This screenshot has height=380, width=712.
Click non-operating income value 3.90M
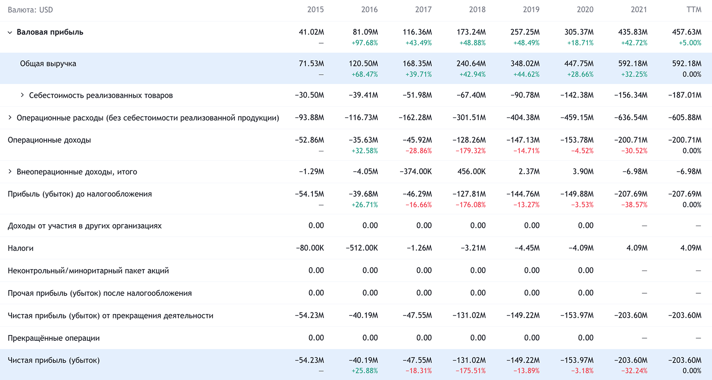(583, 171)
